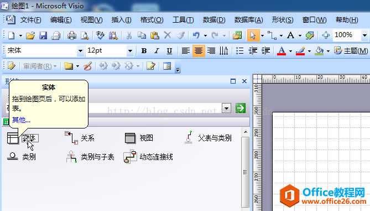
Task: Toggle underline formatting
Action: pos(169,51)
